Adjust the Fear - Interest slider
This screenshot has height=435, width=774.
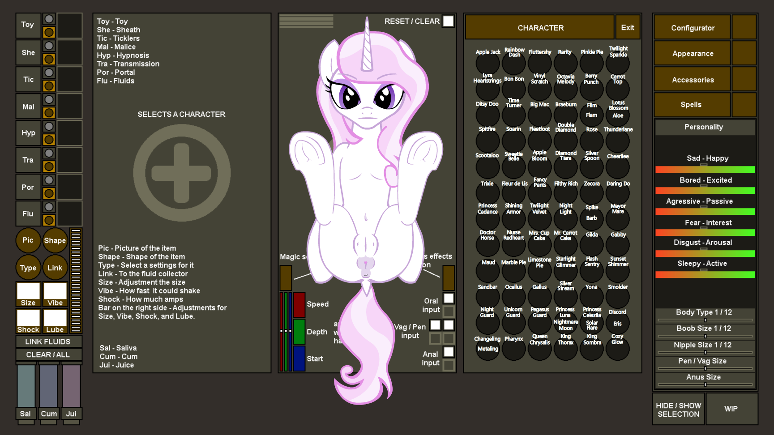705,233
